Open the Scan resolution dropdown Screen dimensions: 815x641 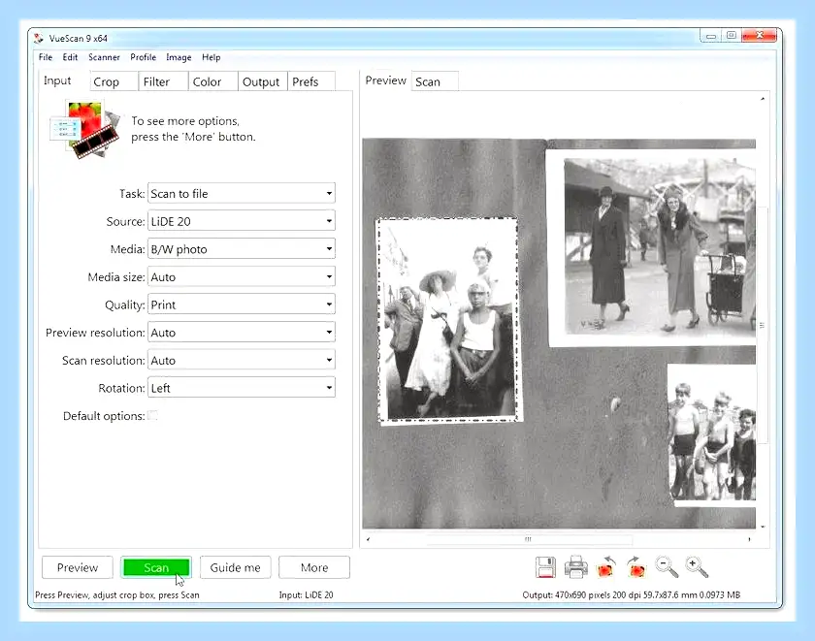[242, 360]
